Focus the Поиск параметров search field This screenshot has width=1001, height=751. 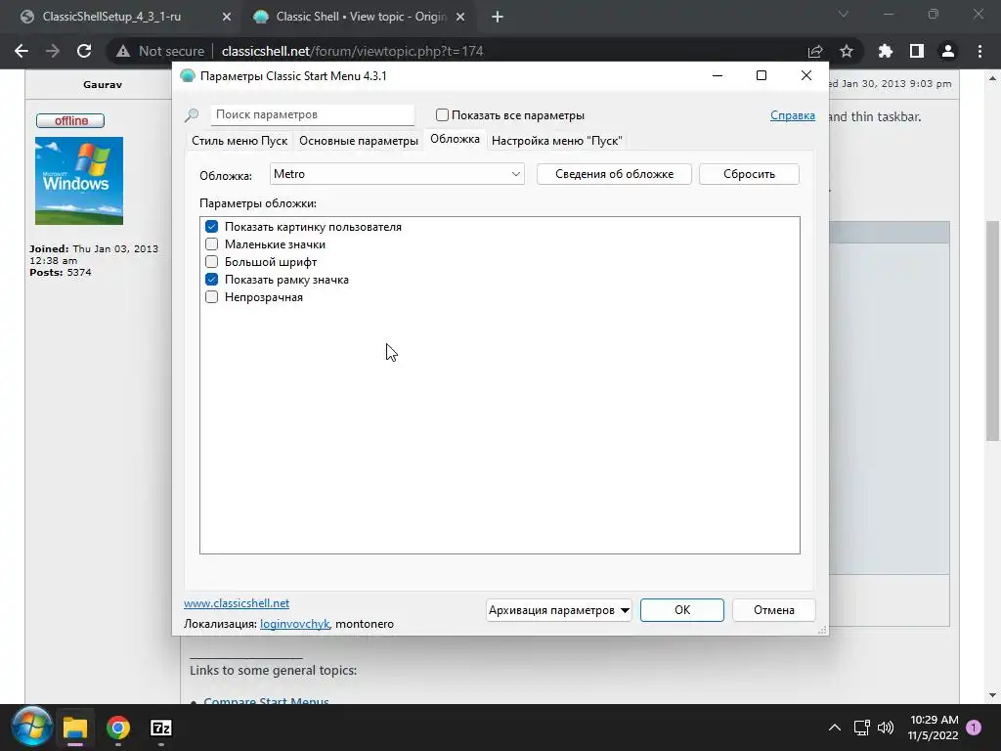click(313, 115)
